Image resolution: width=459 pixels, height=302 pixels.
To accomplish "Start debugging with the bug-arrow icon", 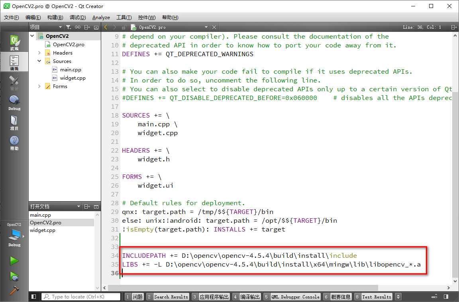I will (14, 276).
